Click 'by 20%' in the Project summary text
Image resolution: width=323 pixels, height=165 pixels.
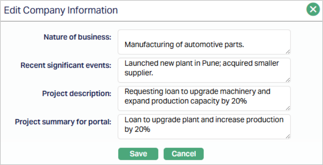tap(137, 130)
